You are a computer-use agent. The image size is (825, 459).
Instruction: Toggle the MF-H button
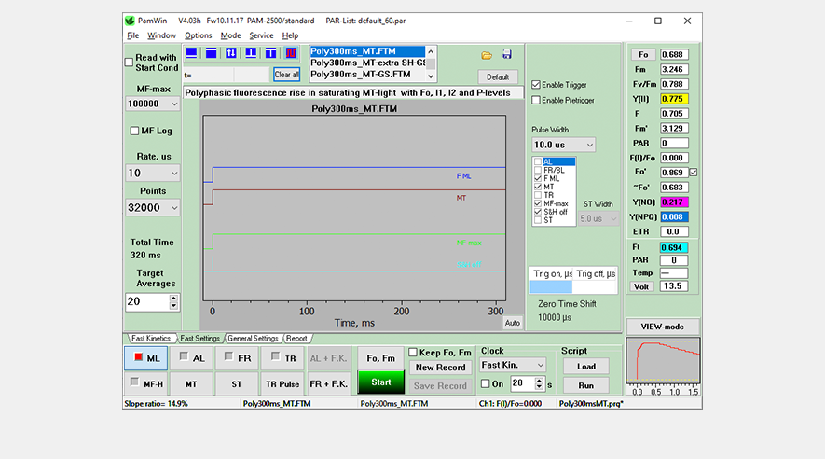[146, 383]
